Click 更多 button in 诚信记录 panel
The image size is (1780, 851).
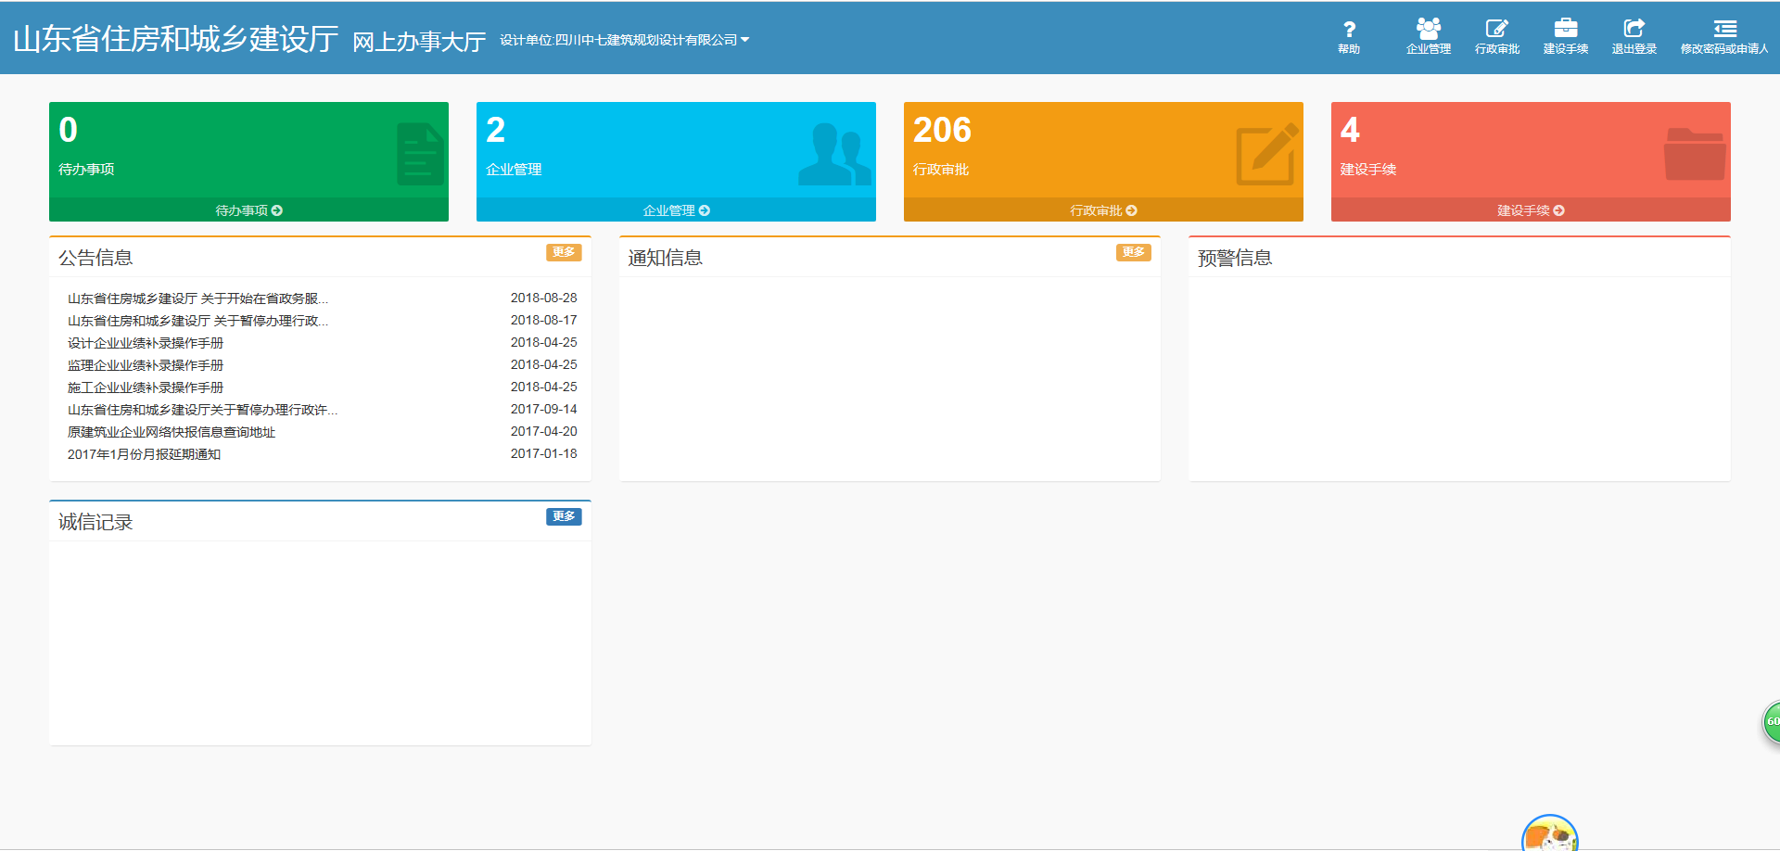click(x=564, y=516)
